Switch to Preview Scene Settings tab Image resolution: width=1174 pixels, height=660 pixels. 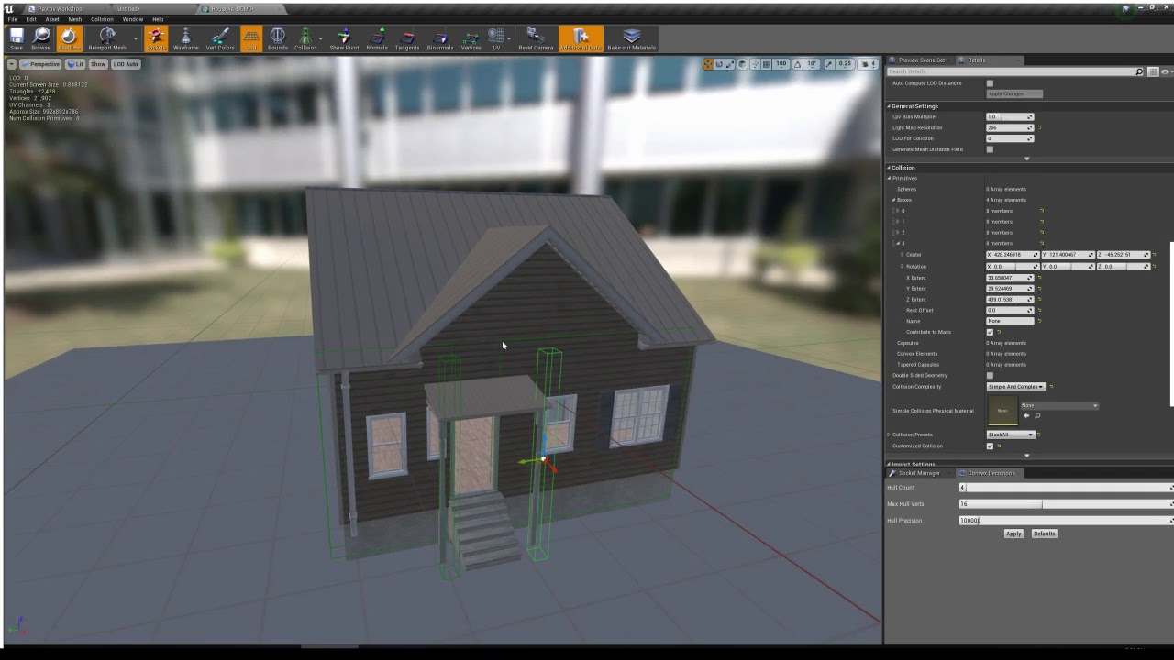(x=920, y=60)
